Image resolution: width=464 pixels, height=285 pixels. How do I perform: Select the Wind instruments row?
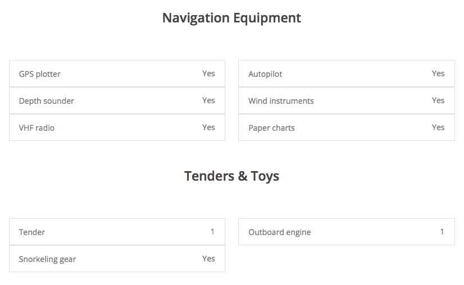(347, 100)
